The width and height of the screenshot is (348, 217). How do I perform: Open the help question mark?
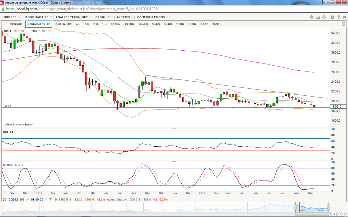(338, 17)
